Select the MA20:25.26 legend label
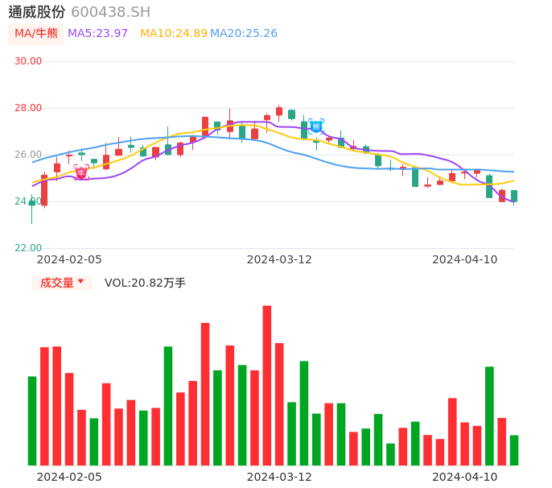This screenshot has height=488, width=552. tap(244, 34)
